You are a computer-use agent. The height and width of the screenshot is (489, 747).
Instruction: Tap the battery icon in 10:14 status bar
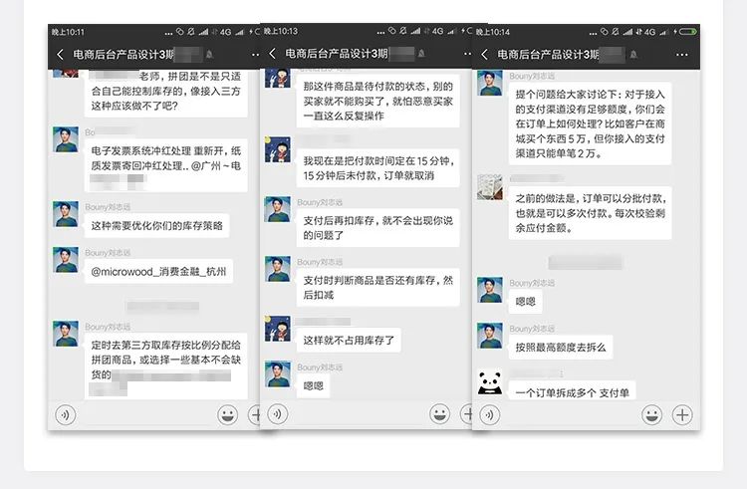point(688,32)
